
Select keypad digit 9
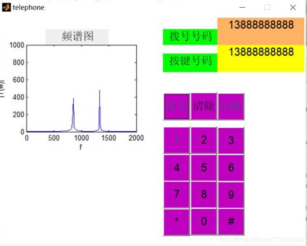pos(231,194)
